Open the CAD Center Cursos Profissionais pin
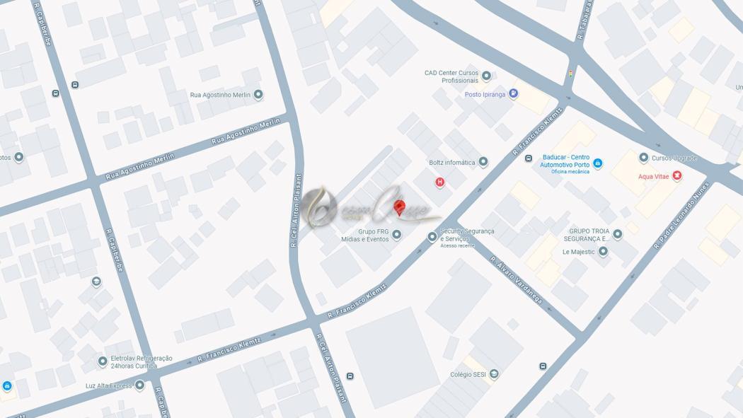 pos(486,76)
